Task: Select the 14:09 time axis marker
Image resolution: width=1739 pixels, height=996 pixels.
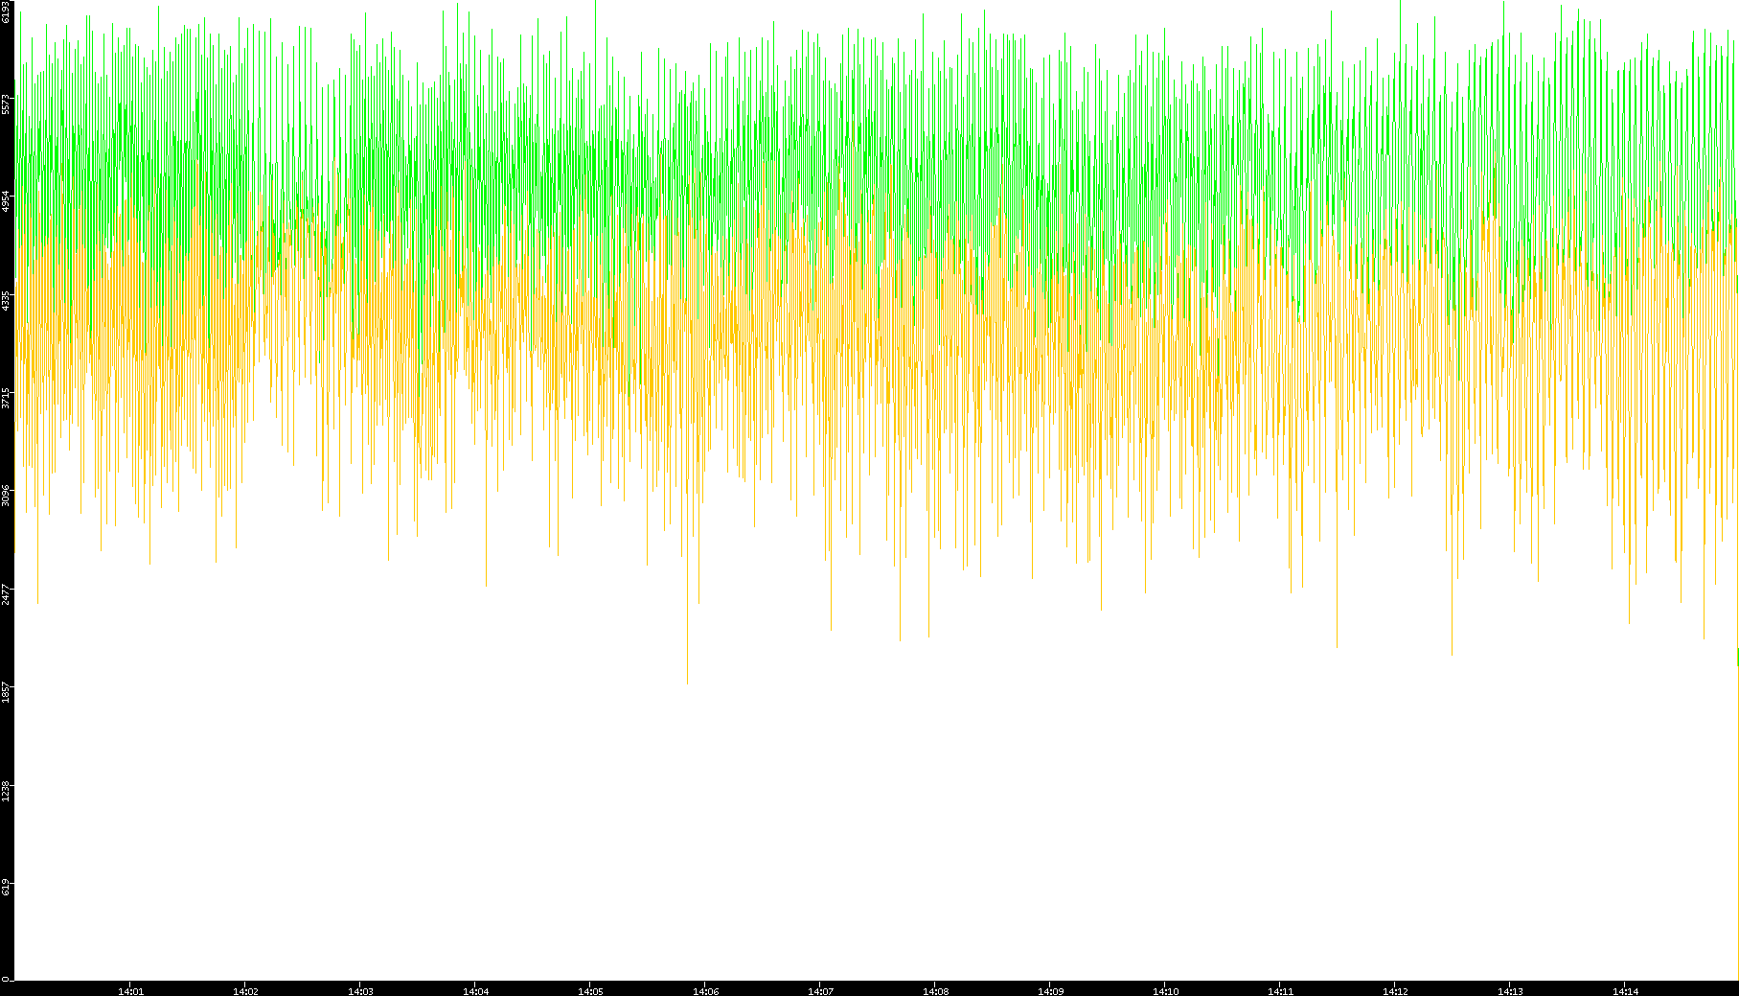Action: point(1050,991)
